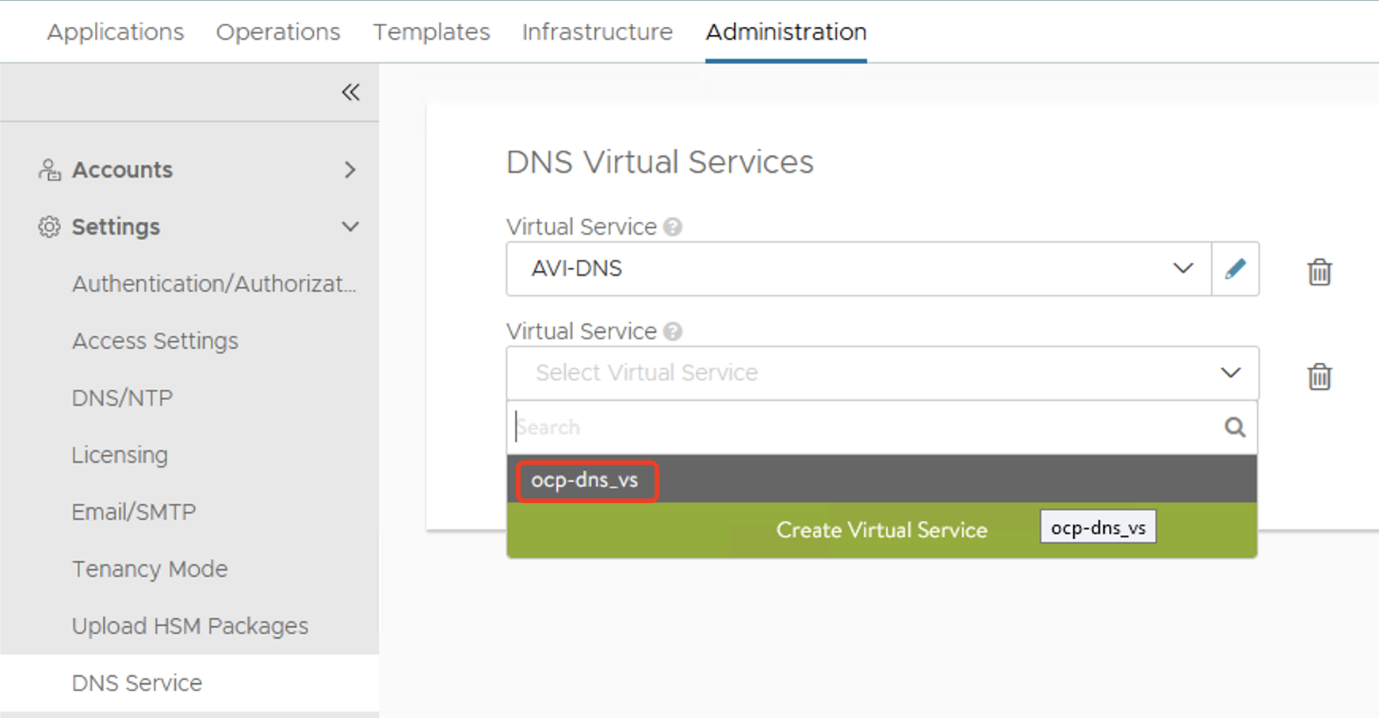Click the Create Virtual Service button
Image resolution: width=1379 pixels, height=718 pixels.
click(882, 530)
